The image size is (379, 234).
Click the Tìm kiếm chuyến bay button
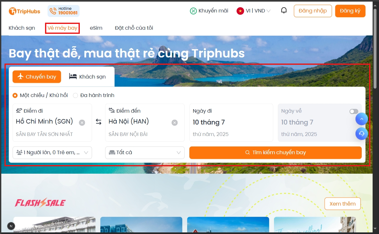tap(275, 153)
